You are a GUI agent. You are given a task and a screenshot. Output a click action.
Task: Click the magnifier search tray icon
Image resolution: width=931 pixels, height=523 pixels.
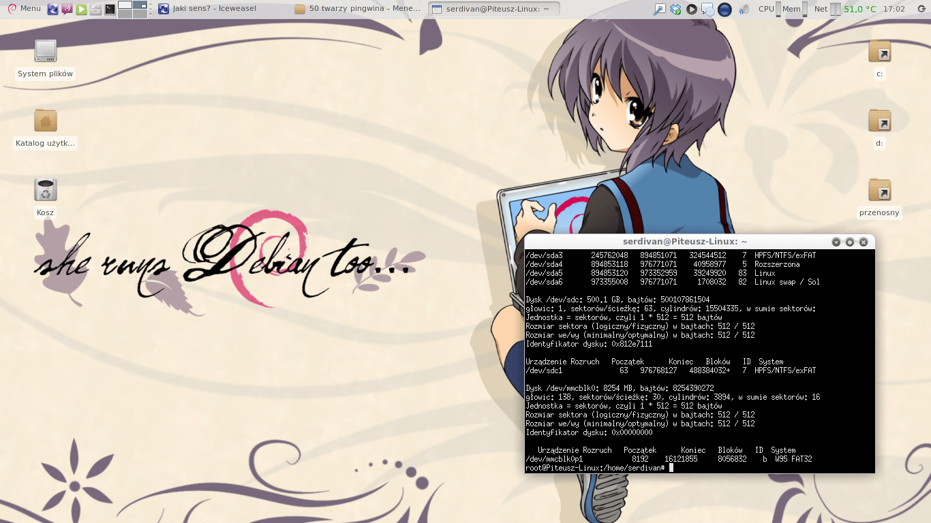point(659,9)
